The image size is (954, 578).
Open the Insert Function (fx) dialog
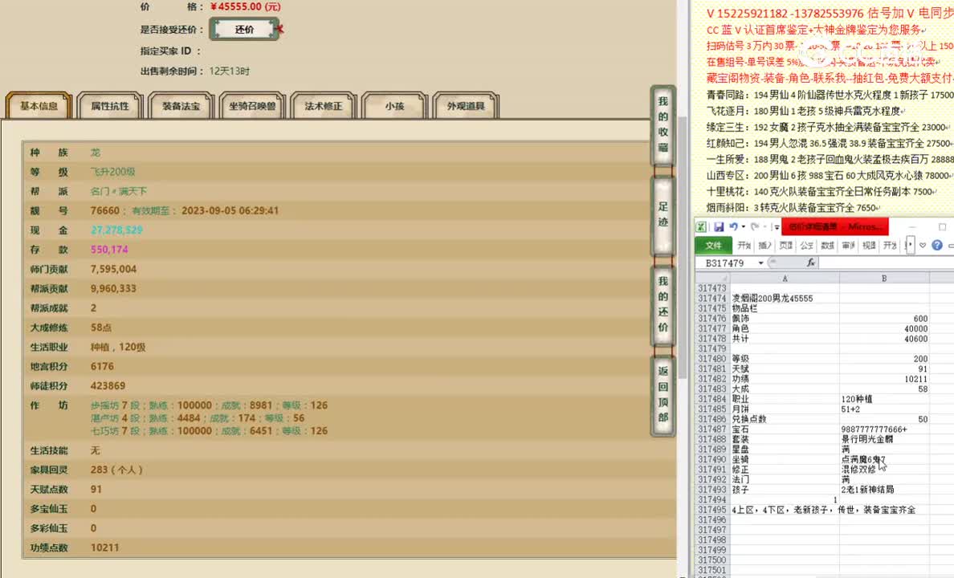pyautogui.click(x=811, y=262)
